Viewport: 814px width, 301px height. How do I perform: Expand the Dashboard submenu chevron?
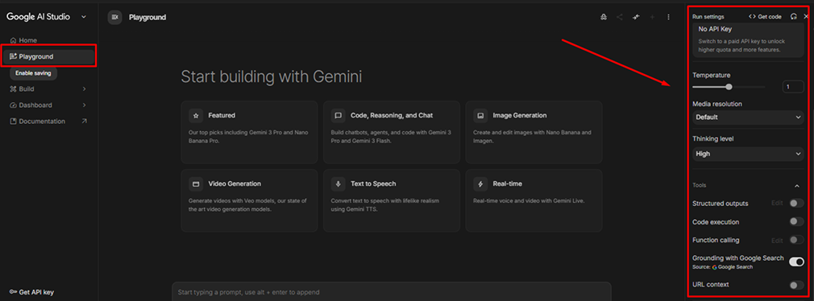point(84,105)
